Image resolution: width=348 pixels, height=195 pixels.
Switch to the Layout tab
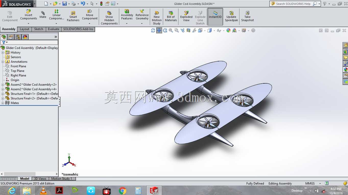tap(25, 29)
